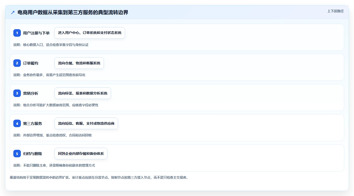Click the step 3 number badge
Screen dimensions: 354x196
[x=17, y=93]
